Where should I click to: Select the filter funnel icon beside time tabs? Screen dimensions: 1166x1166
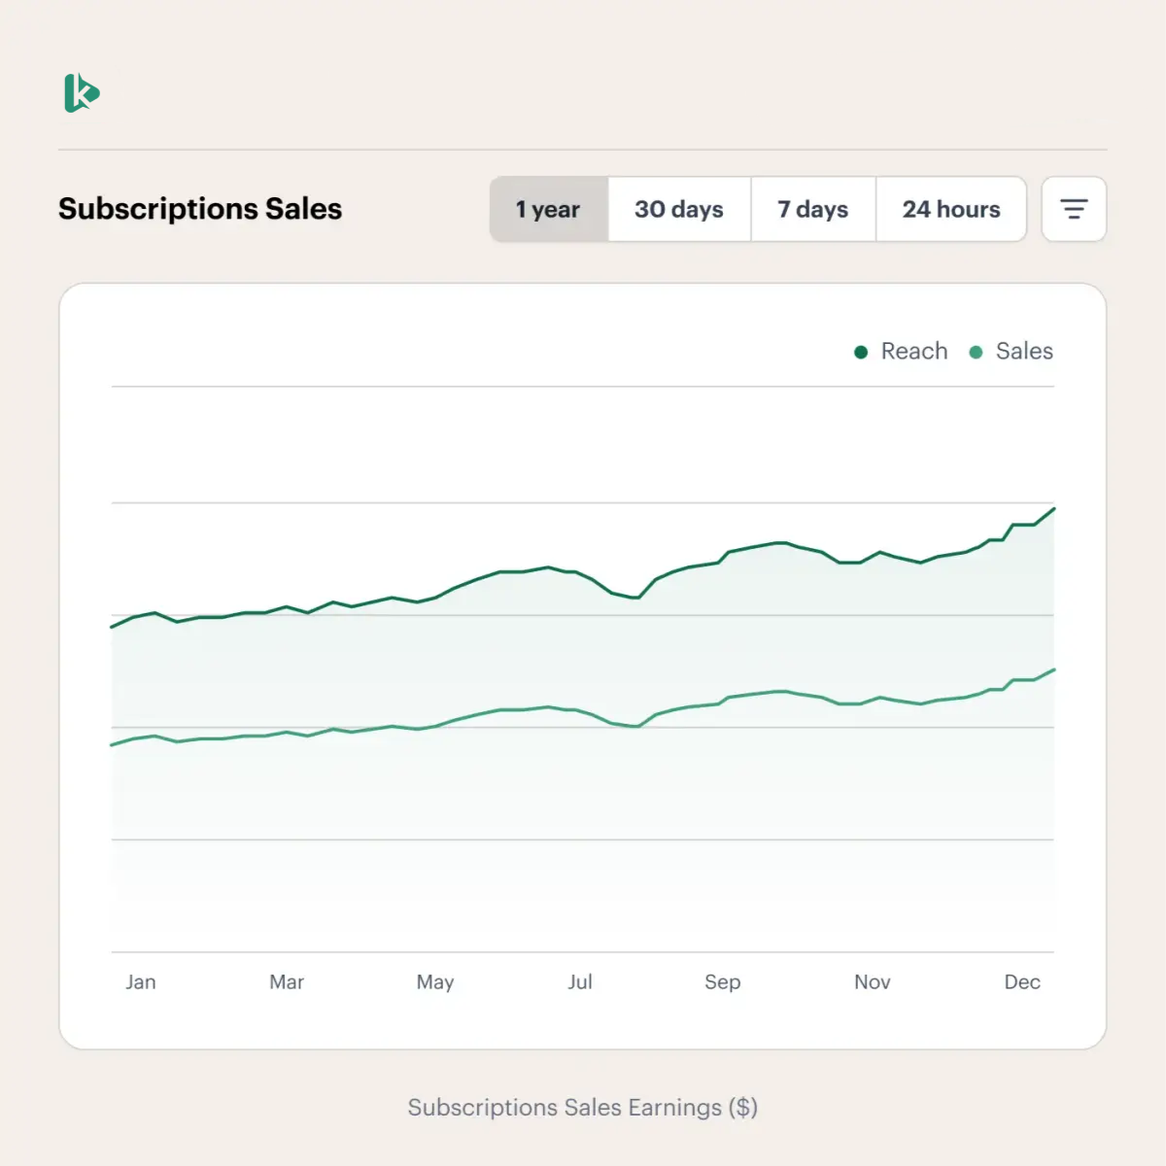tap(1074, 209)
